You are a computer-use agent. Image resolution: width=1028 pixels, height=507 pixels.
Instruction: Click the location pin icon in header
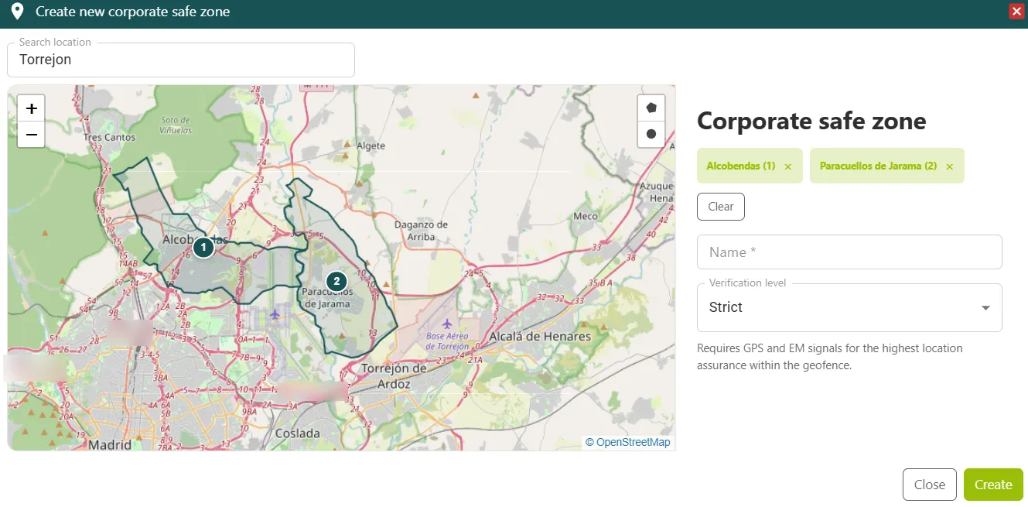[x=17, y=12]
